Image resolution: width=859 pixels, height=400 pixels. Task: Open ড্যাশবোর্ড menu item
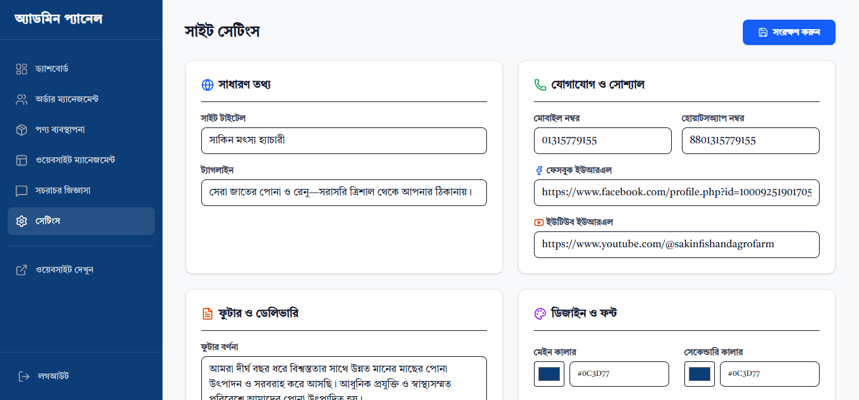[x=52, y=68]
